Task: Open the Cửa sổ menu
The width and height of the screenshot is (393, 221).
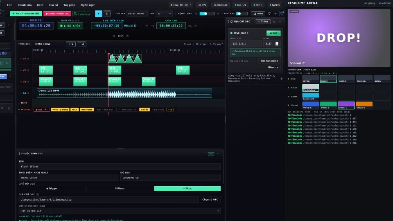Action: (53, 5)
